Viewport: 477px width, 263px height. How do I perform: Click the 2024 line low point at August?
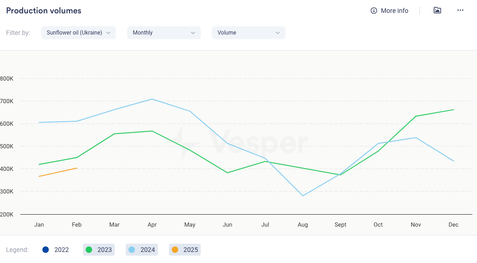[x=302, y=196]
